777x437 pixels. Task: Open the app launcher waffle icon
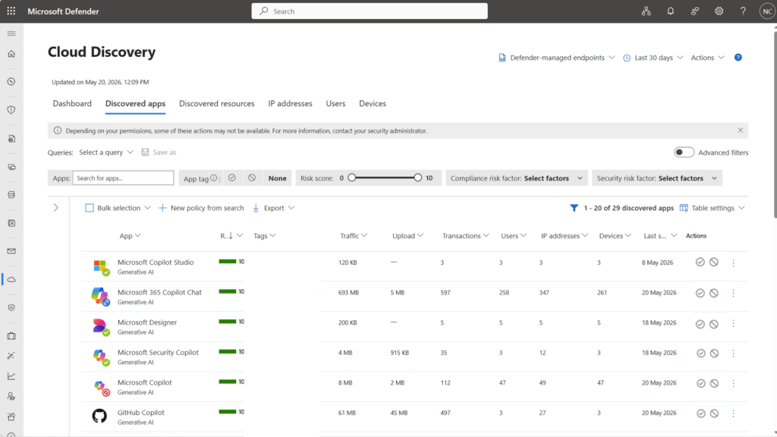(11, 11)
